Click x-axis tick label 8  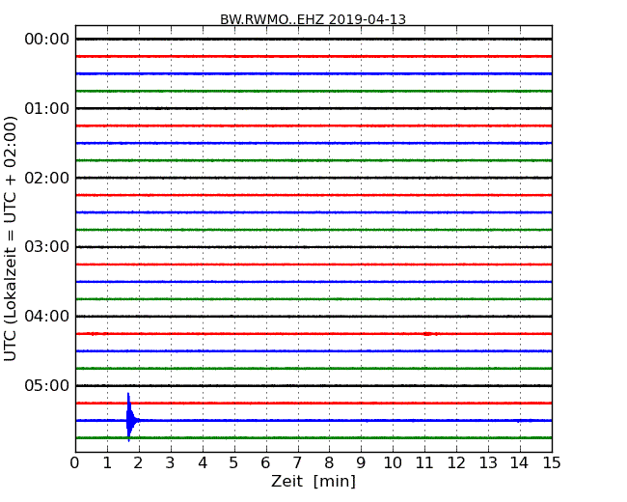(329, 462)
